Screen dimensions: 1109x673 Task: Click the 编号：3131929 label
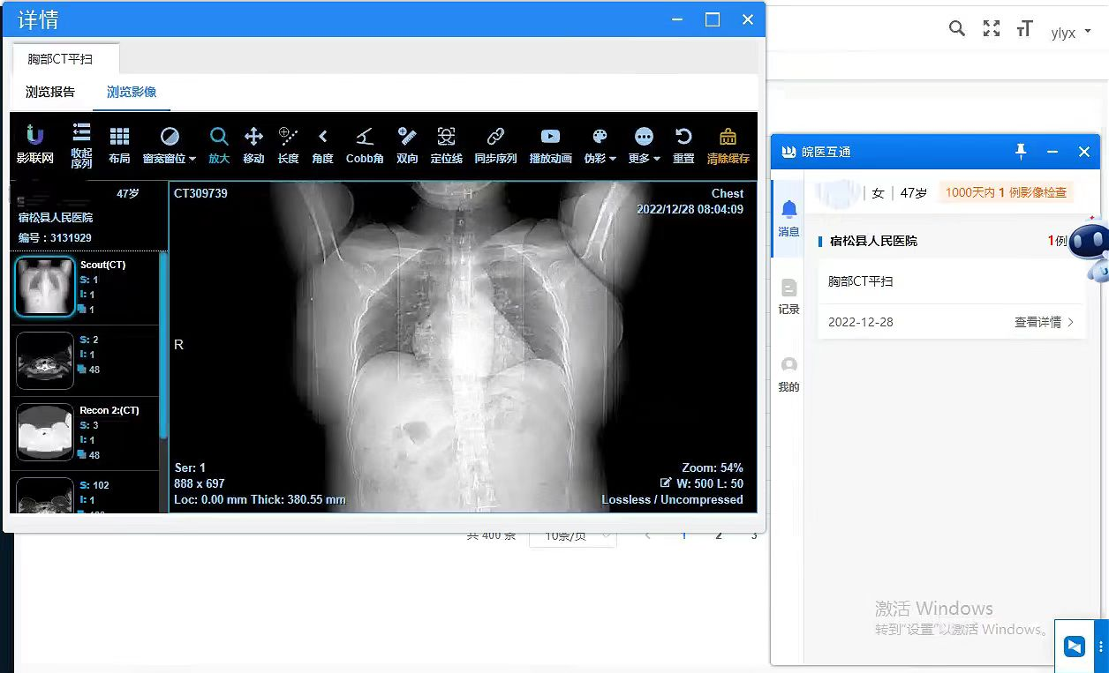point(55,238)
